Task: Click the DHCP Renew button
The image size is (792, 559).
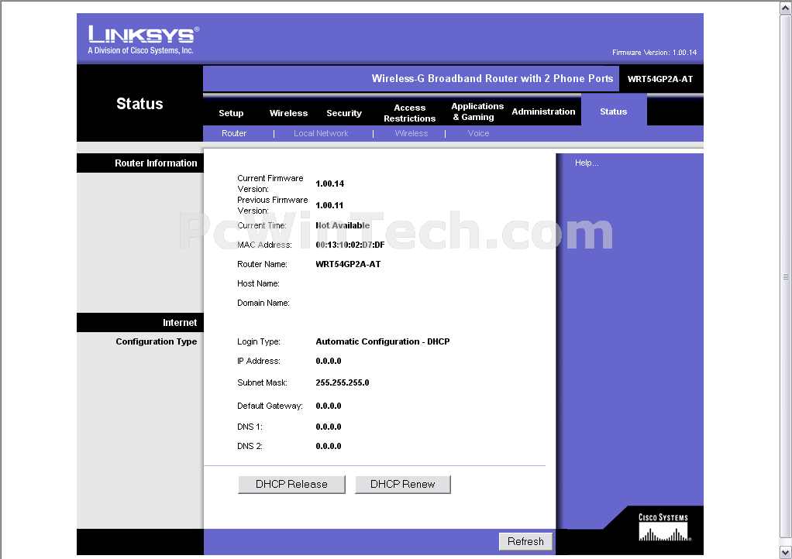Action: pyautogui.click(x=402, y=485)
